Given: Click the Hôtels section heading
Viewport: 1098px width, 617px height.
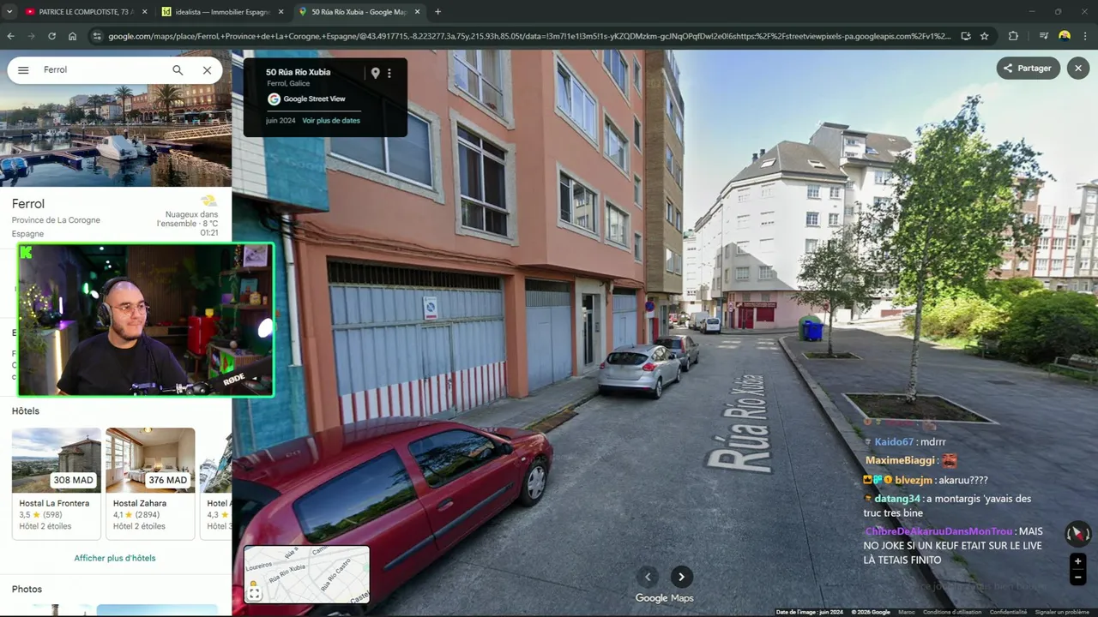Looking at the screenshot, I should pos(26,411).
